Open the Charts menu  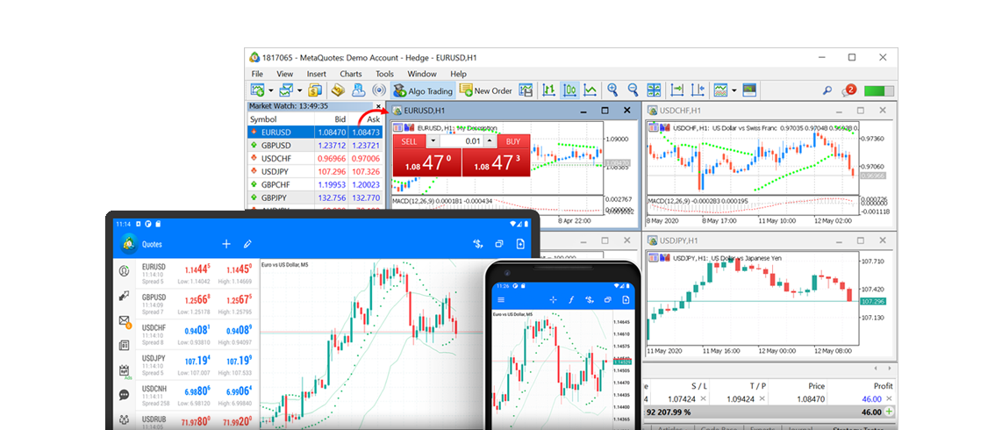tap(351, 74)
